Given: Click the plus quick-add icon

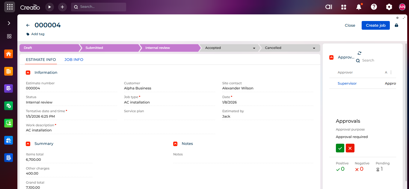Looking at the screenshot, I should (x=62, y=7).
